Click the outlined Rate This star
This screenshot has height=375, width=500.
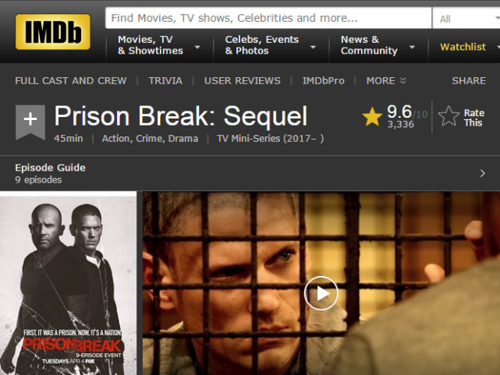tap(449, 116)
